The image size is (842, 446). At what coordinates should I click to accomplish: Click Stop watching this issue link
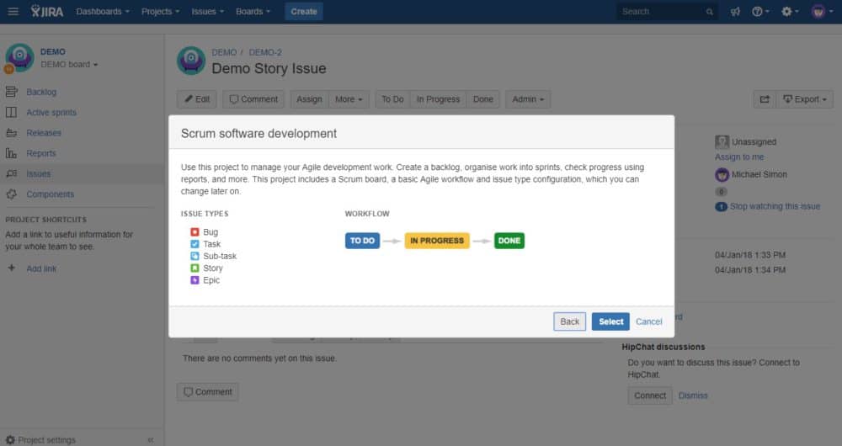tap(775, 206)
